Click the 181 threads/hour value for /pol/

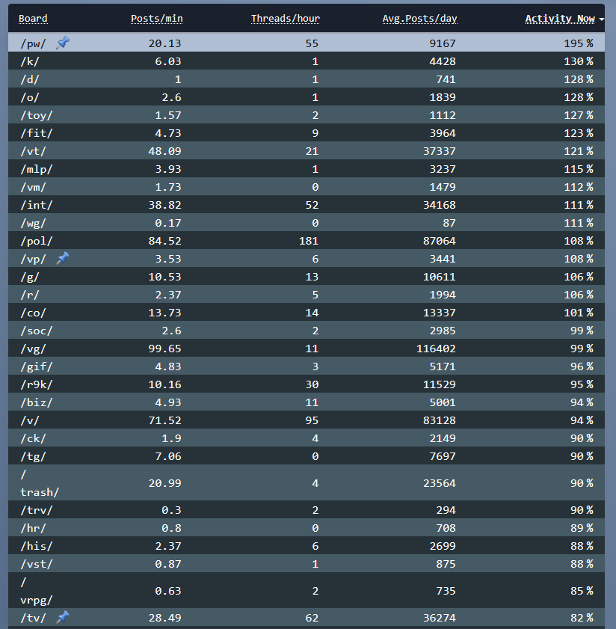click(x=309, y=241)
